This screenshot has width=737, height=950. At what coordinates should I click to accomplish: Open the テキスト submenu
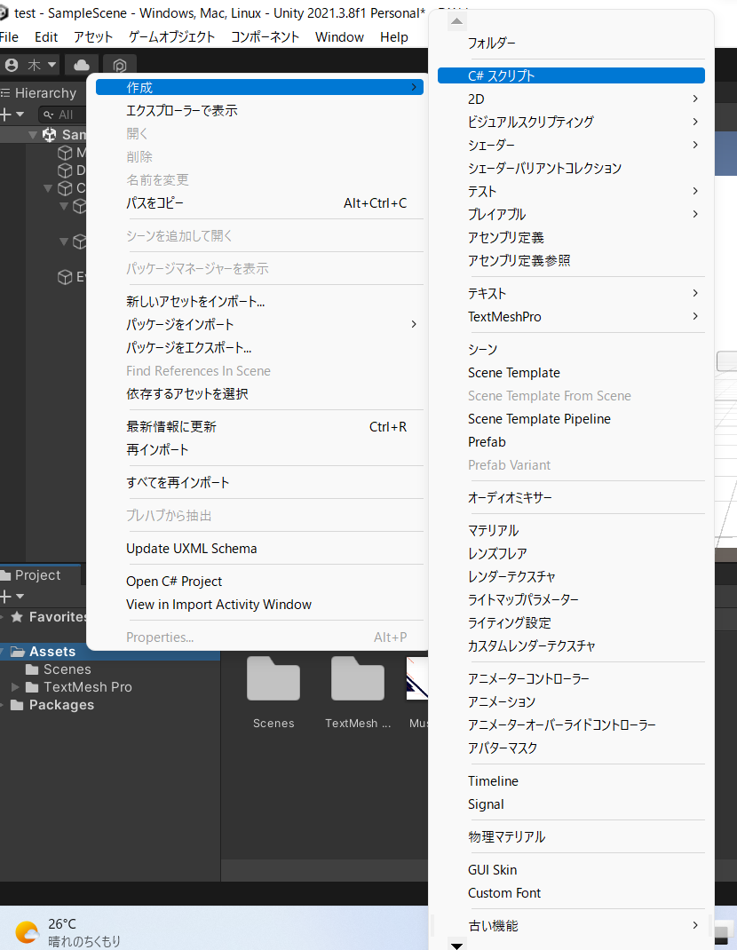[571, 293]
